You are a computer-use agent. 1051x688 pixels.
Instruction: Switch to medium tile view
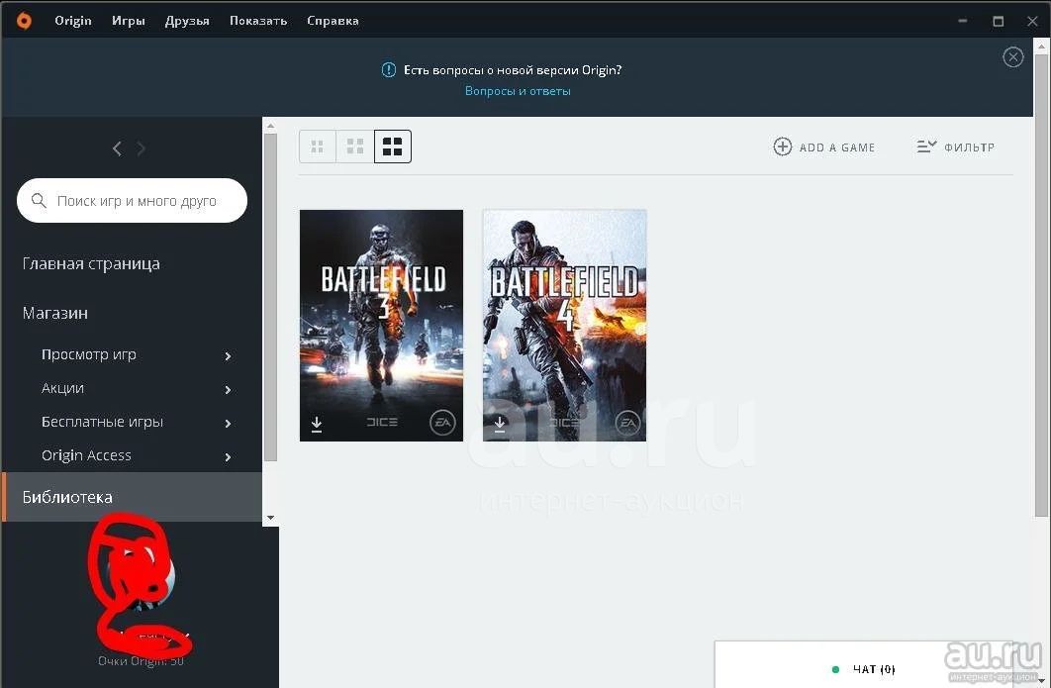point(355,147)
